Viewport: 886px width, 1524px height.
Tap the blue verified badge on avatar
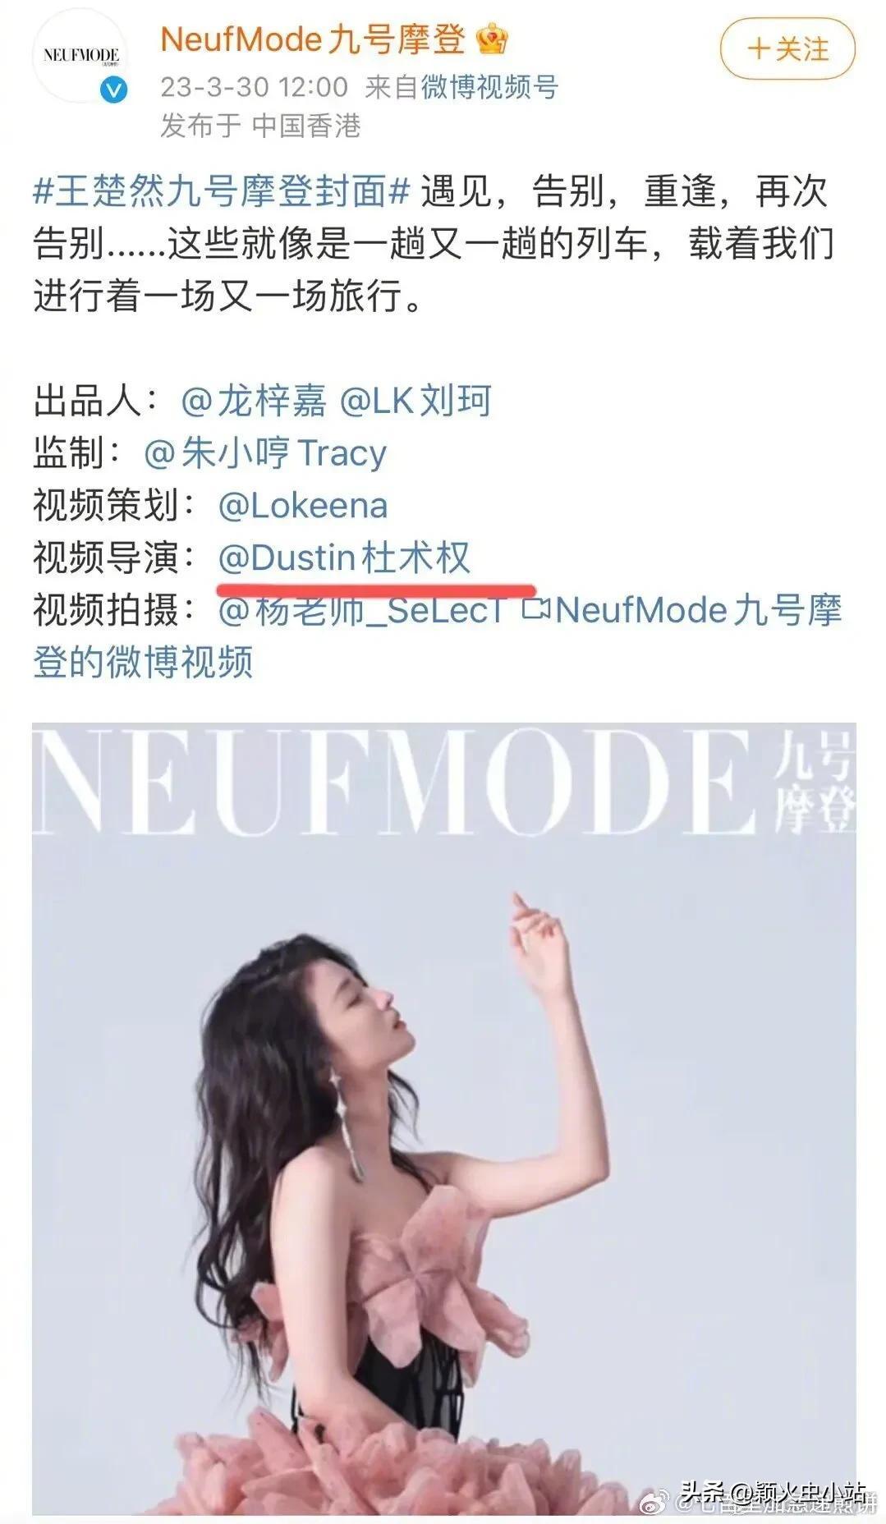click(x=114, y=89)
